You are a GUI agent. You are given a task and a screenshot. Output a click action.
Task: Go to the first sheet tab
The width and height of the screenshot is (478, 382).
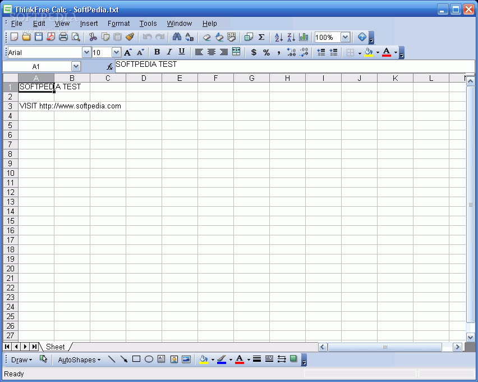[x=7, y=347]
